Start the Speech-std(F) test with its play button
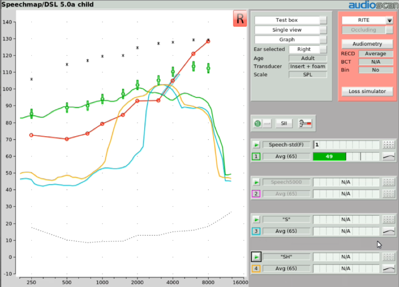Viewport: 399px width, 287px height. pyautogui.click(x=256, y=145)
